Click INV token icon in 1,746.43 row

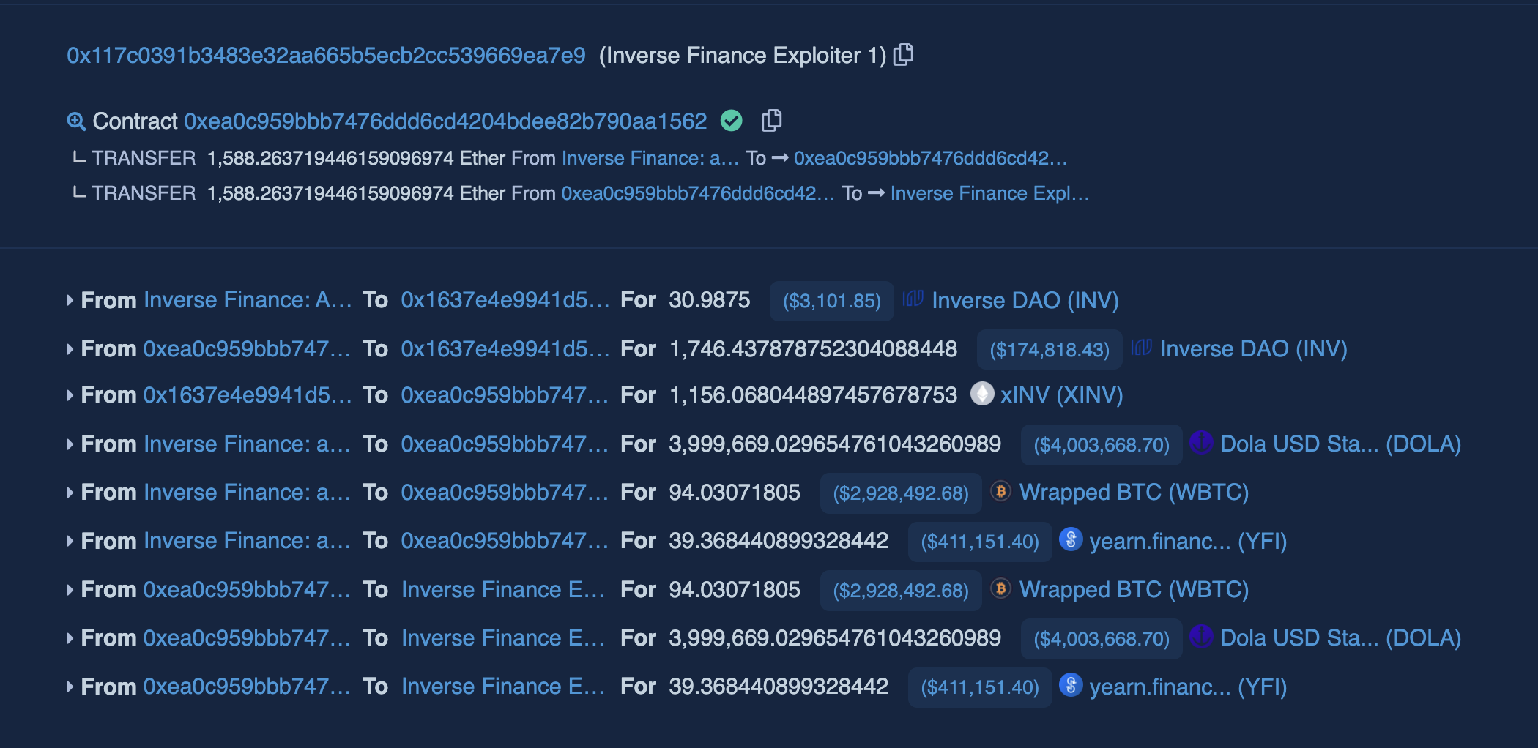pyautogui.click(x=1142, y=348)
